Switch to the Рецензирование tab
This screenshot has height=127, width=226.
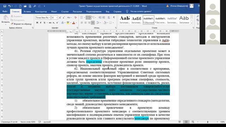94,11
